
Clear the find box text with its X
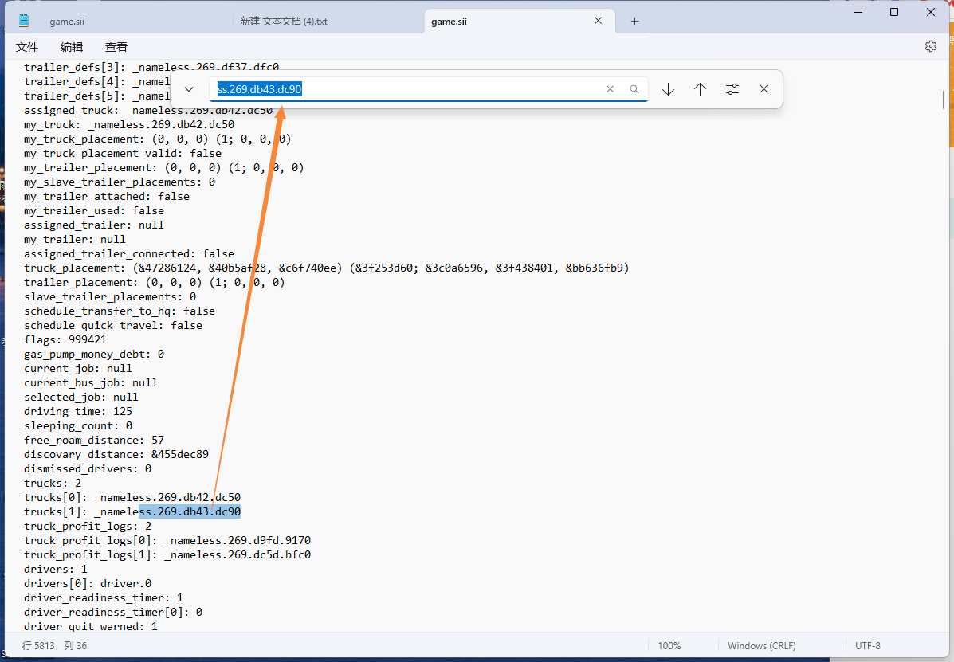610,89
